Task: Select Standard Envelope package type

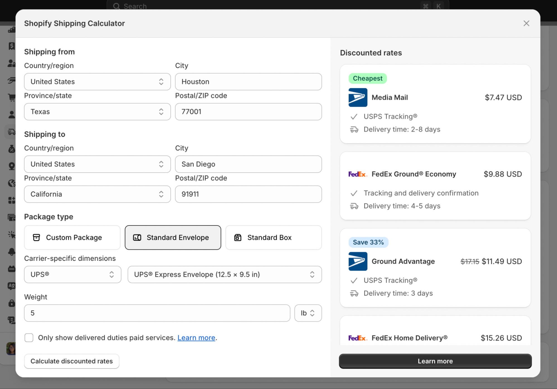Action: 173,237
